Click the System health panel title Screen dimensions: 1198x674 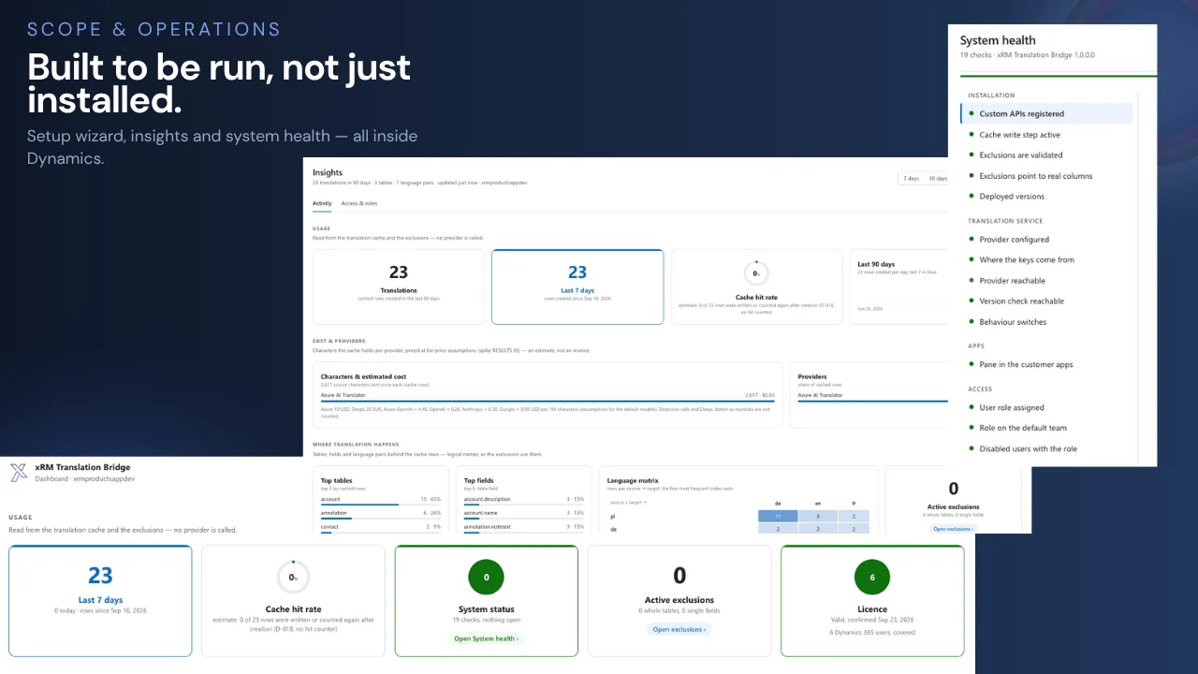click(x=998, y=41)
